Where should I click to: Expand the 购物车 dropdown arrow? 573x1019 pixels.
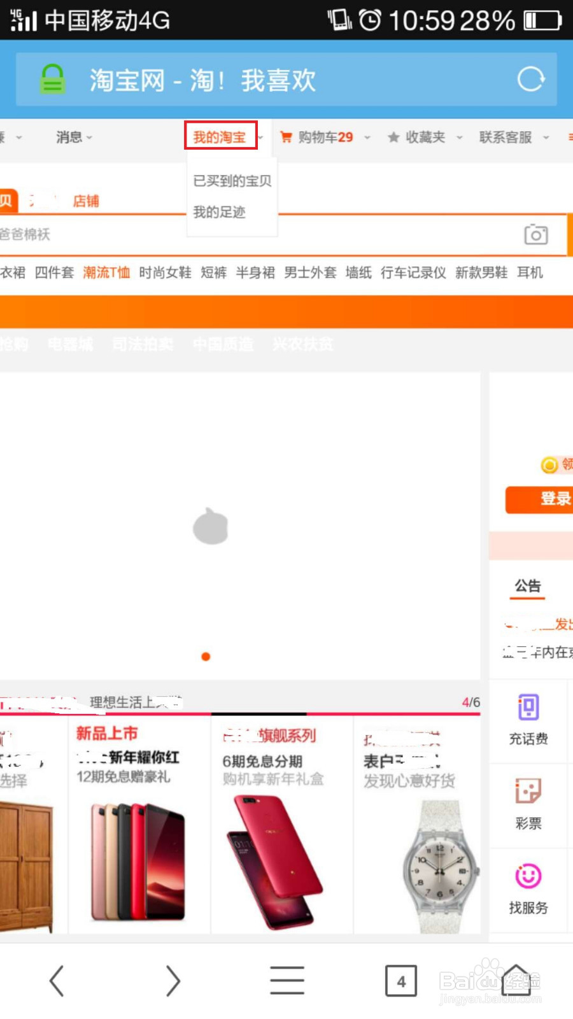point(367,138)
